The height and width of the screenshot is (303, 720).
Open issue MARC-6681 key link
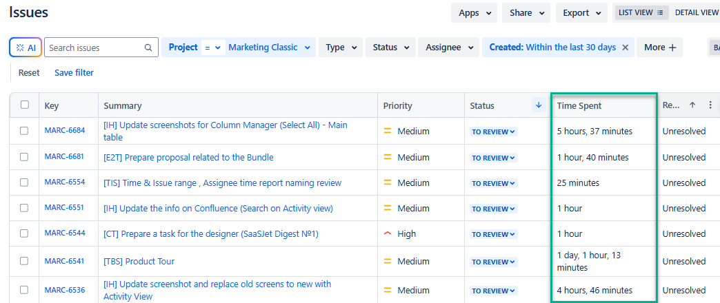(64, 156)
